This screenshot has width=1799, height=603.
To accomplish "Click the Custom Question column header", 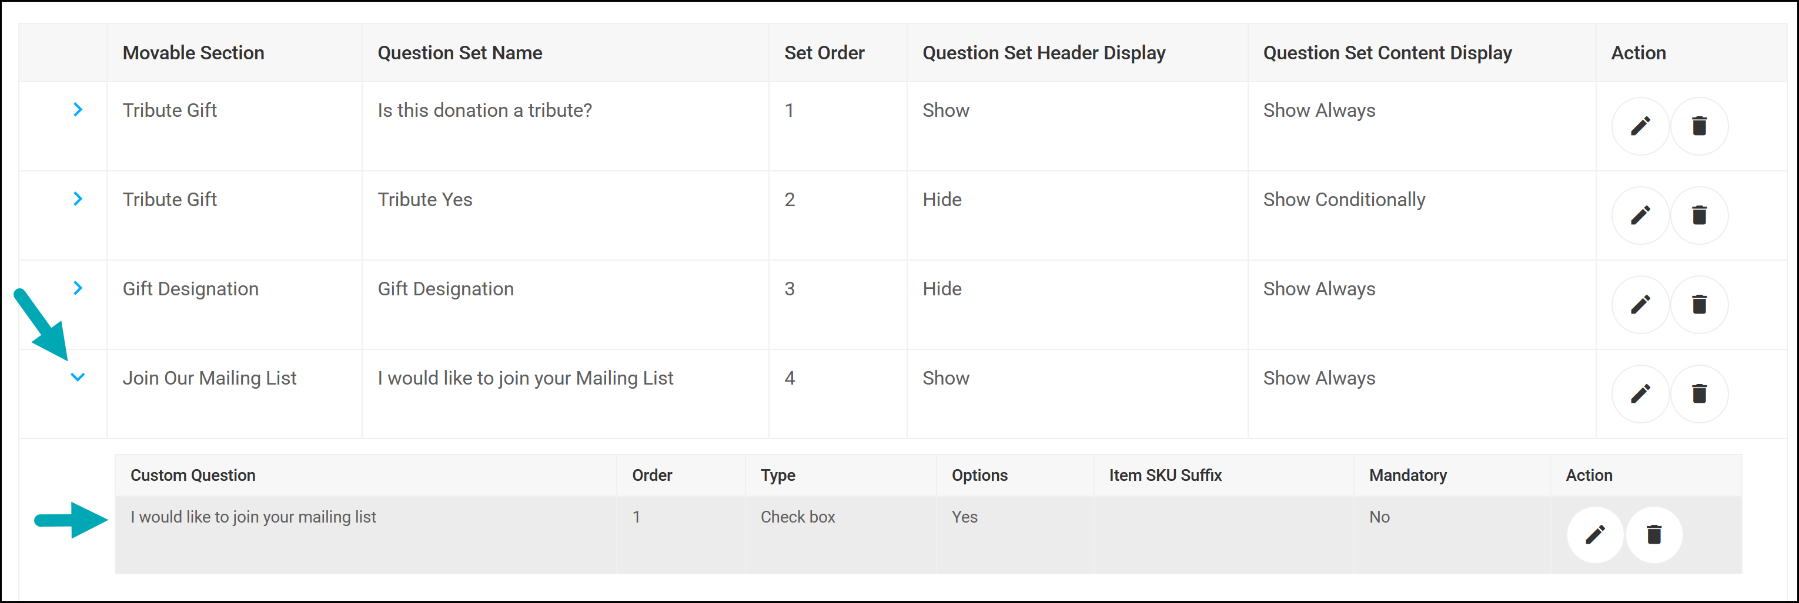I will 193,476.
